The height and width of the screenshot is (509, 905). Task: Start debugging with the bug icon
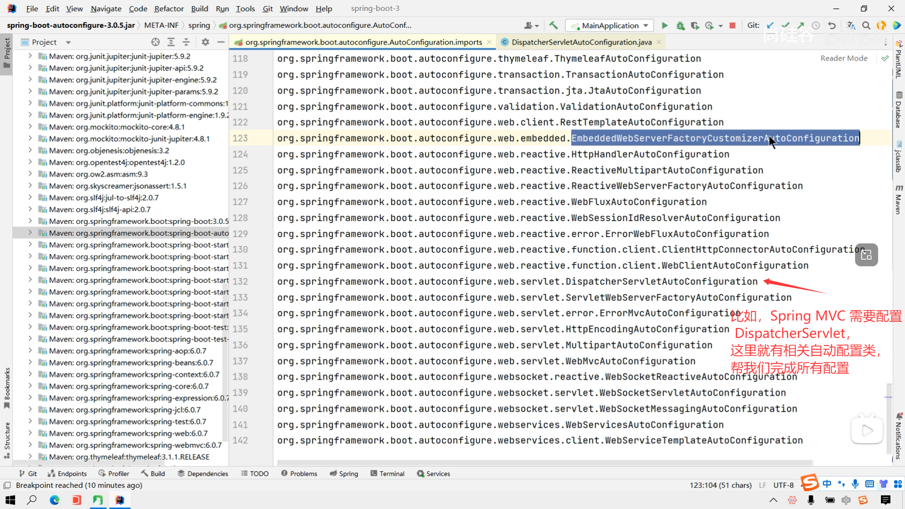[x=680, y=25]
